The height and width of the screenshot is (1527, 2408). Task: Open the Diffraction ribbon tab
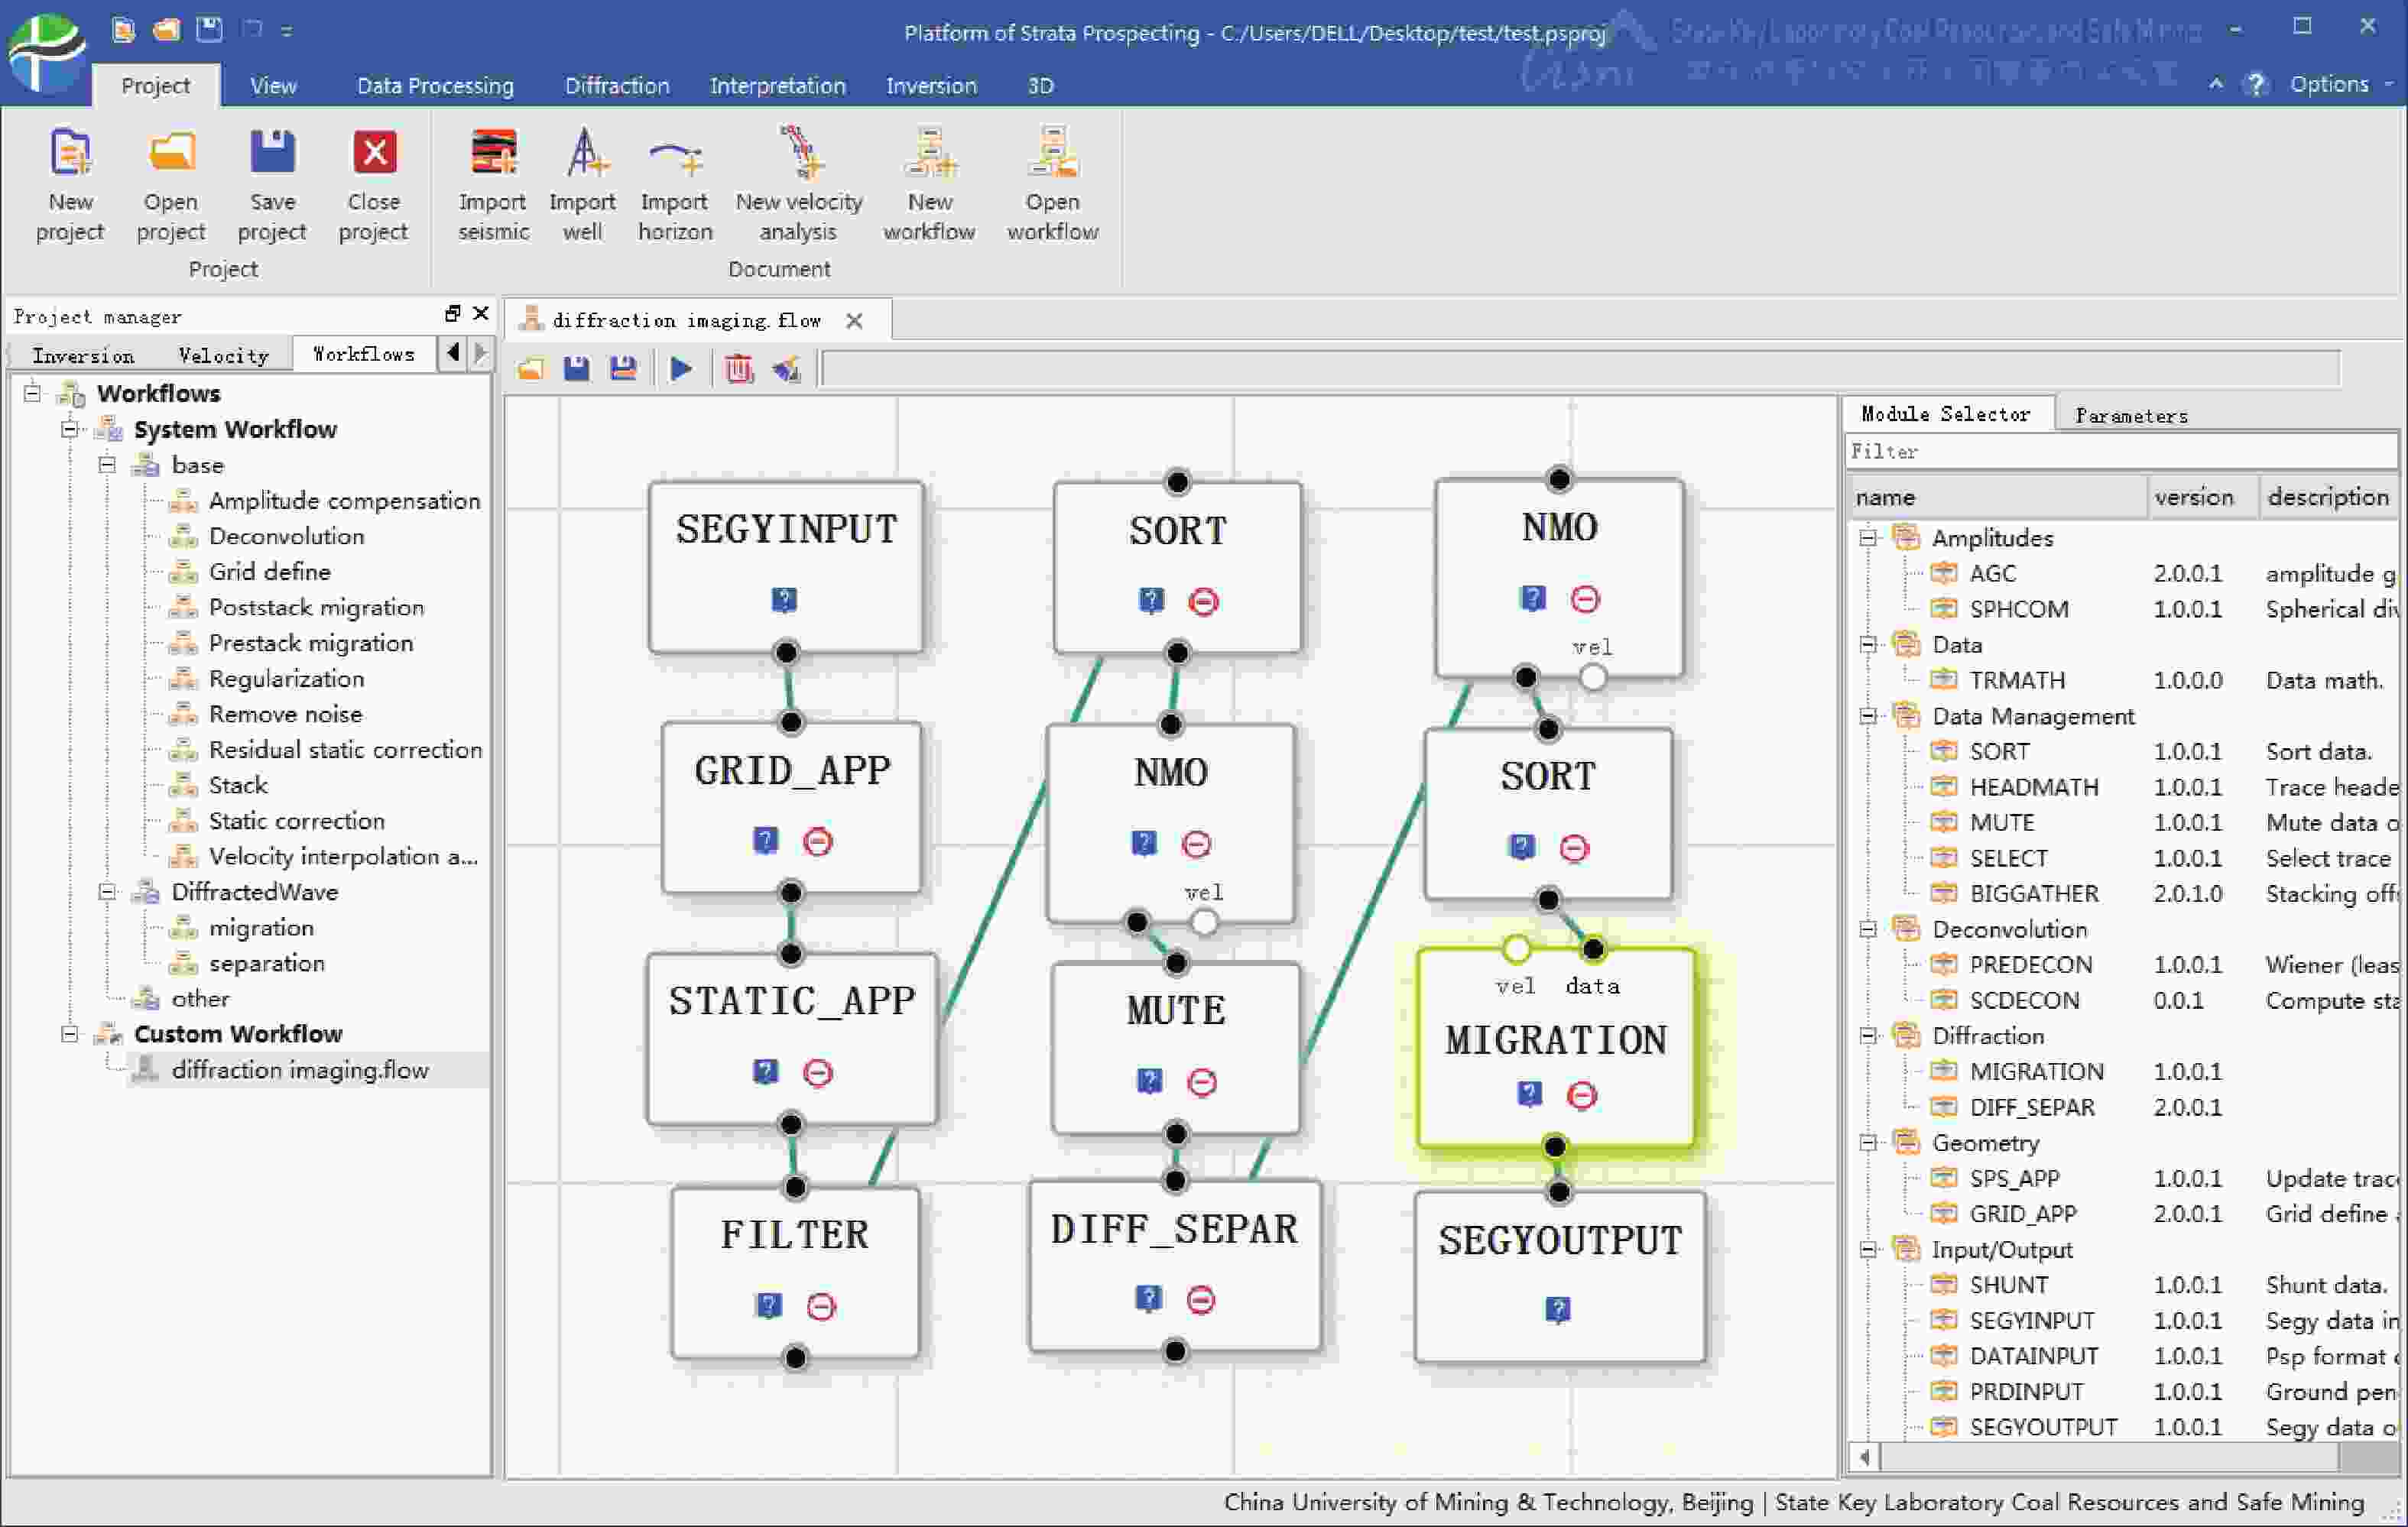pyautogui.click(x=616, y=86)
